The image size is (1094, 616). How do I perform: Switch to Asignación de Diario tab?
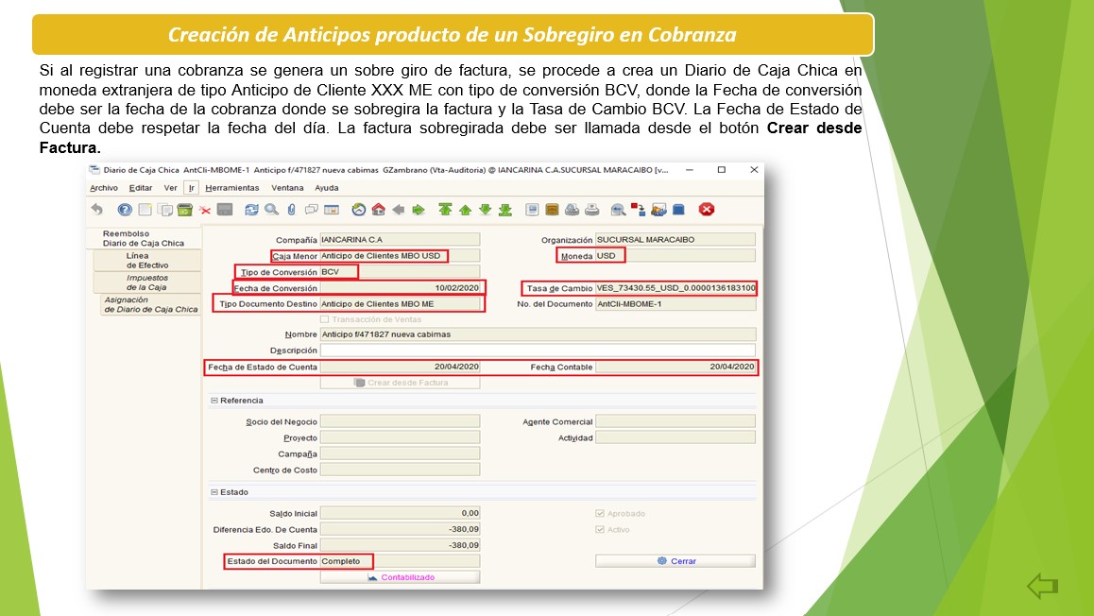click(151, 304)
